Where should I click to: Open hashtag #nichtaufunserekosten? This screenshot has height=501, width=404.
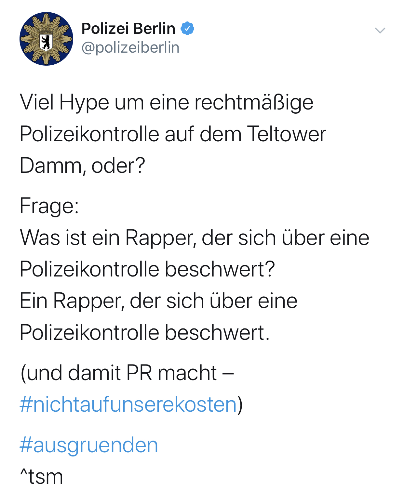tap(128, 405)
